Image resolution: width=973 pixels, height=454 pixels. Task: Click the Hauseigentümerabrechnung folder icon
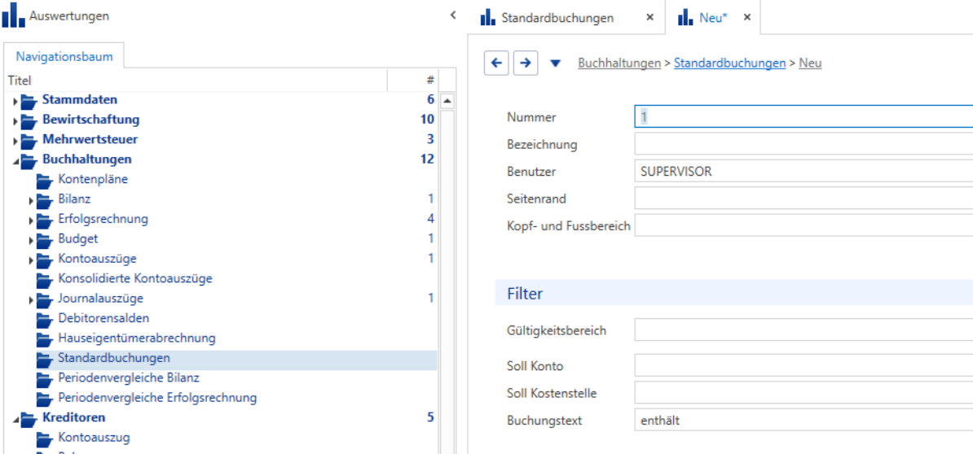coord(45,338)
